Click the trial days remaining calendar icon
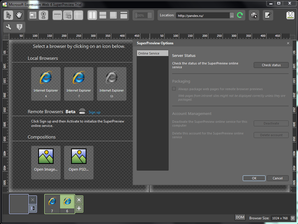The image size is (298, 224). 290,15
